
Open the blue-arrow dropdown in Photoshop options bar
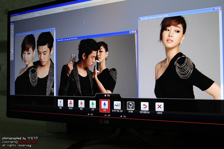(x=40, y=14)
